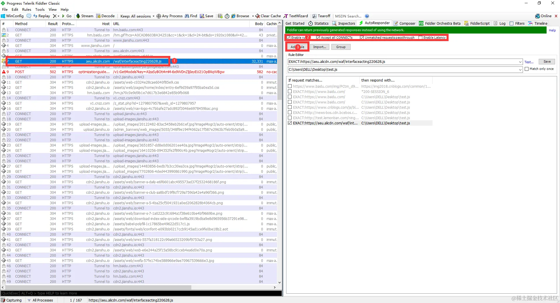Switch to the FiddlerScript tab
The image size is (560, 303).
477,23
